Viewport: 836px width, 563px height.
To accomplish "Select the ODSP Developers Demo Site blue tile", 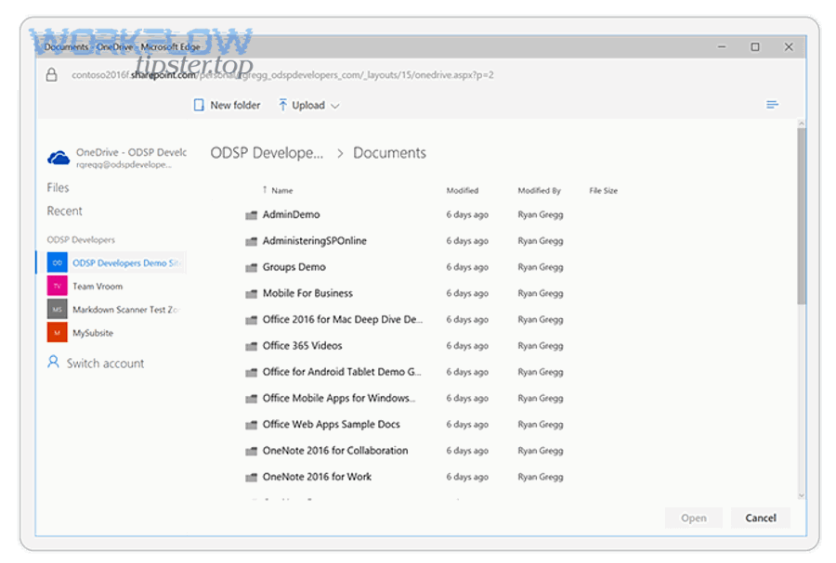I will [x=57, y=262].
